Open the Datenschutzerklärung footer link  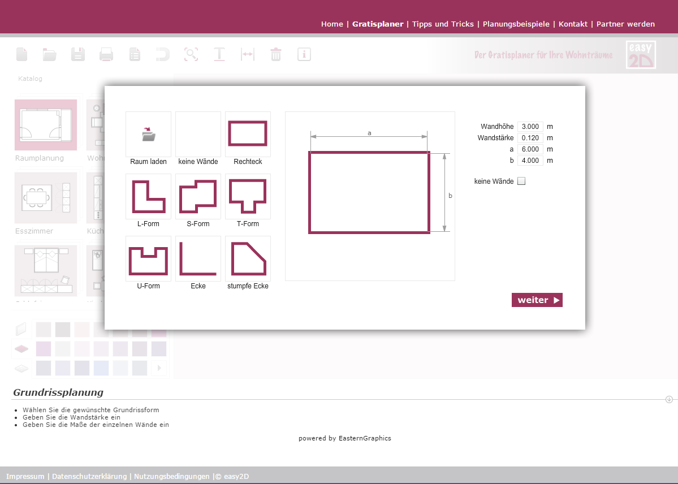[x=89, y=477]
